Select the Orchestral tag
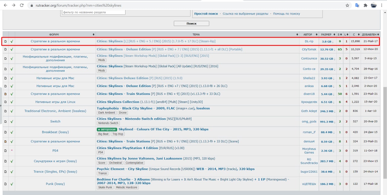This screenshot has width=387, height=195. [x=115, y=163]
